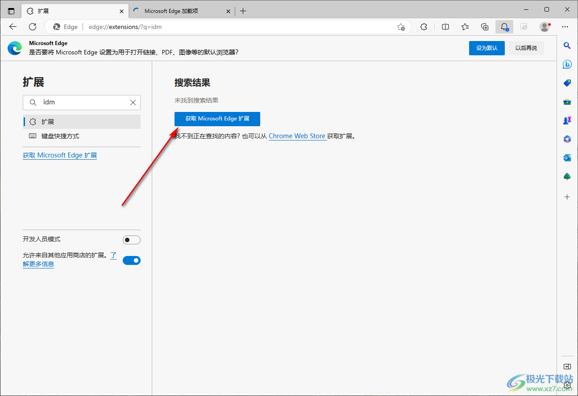Screen dimensions: 578x396
Task: Open Bing chat in sidebar
Action: tap(567, 64)
